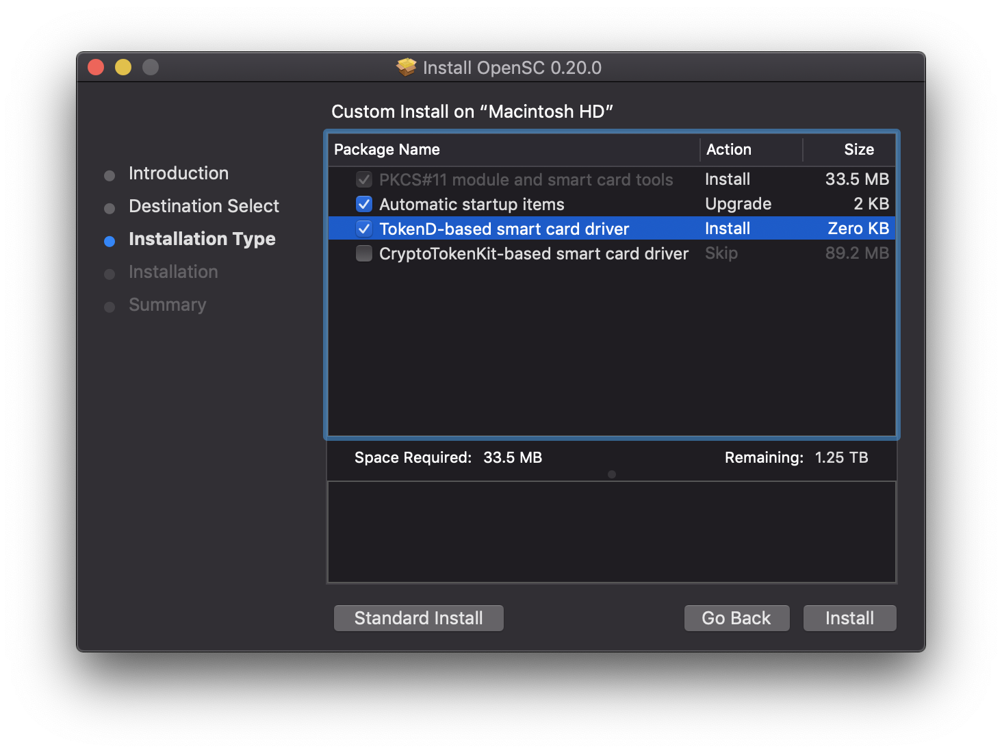The height and width of the screenshot is (753, 1002).
Task: Enable CryptoTokenKit-based smart card driver
Action: click(x=363, y=253)
